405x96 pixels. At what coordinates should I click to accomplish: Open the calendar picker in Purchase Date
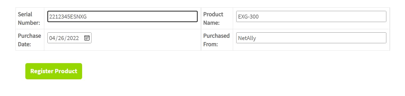87,38
